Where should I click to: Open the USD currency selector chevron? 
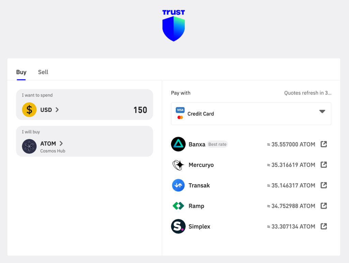[57, 110]
